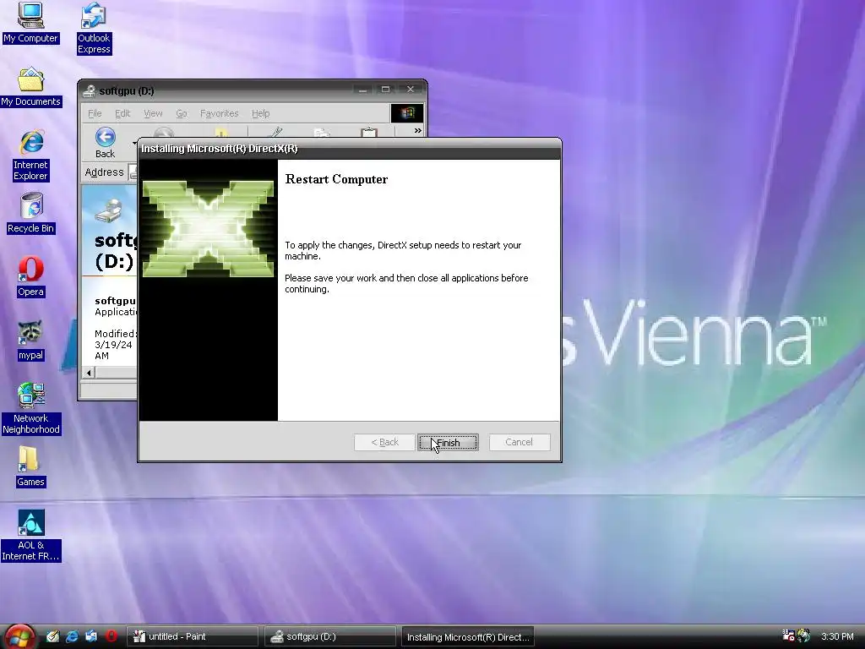This screenshot has width=865, height=649.
Task: Click the Cut scissors toolbar icon in softgpu
Action: point(275,133)
